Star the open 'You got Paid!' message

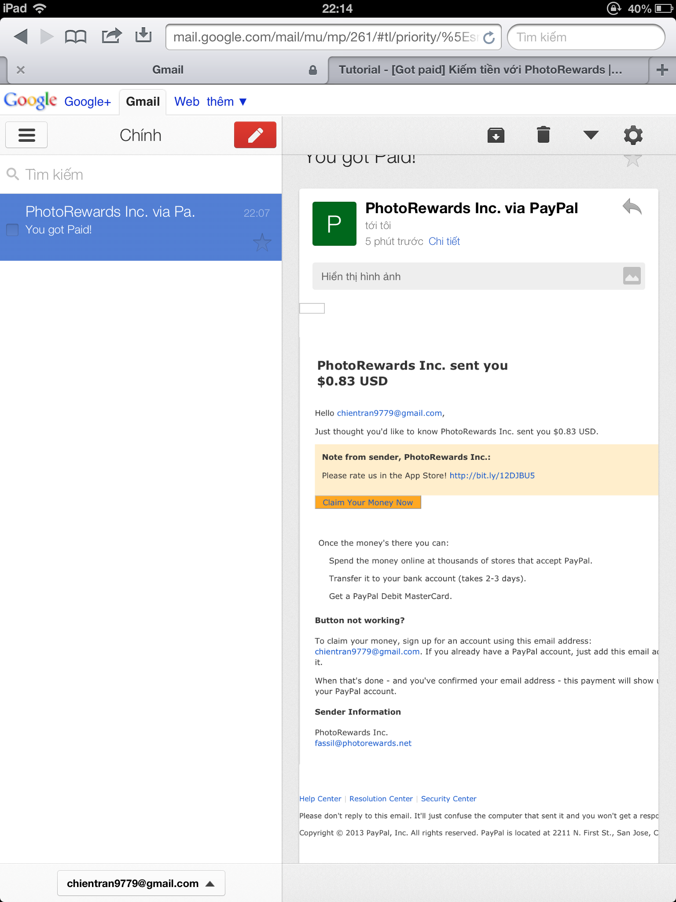click(x=632, y=159)
